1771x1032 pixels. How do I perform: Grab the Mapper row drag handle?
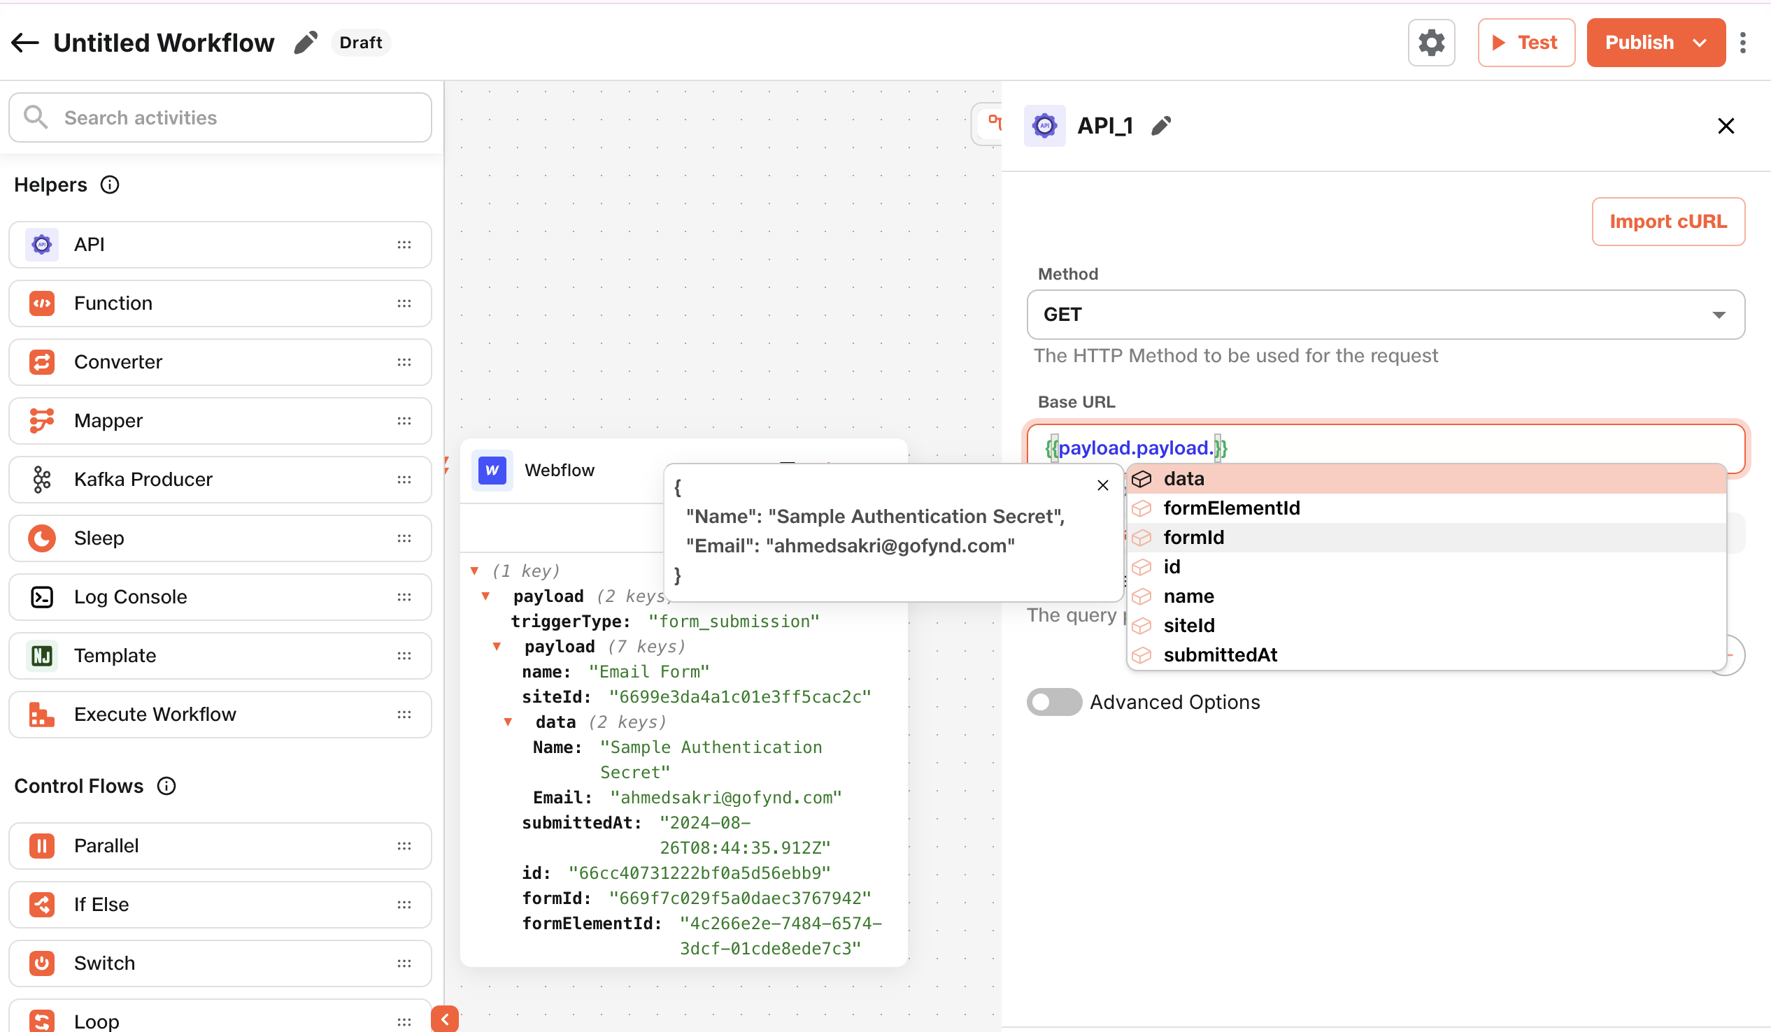point(404,421)
